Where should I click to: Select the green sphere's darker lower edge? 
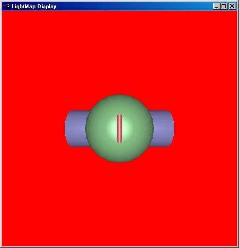pos(119,159)
